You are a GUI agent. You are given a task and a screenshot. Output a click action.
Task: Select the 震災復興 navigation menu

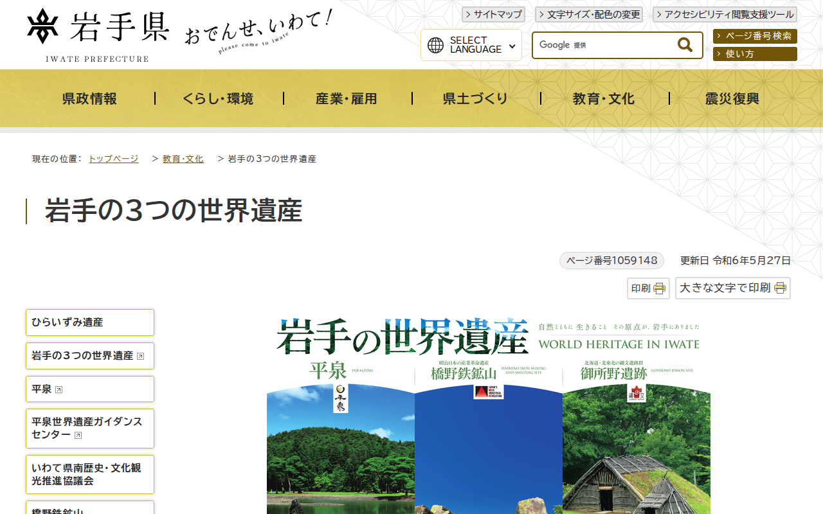731,98
